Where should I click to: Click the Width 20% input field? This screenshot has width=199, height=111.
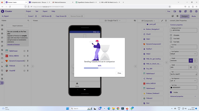(179, 67)
